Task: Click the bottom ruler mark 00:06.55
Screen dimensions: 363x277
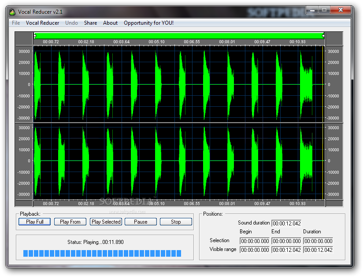Action: tap(192, 203)
